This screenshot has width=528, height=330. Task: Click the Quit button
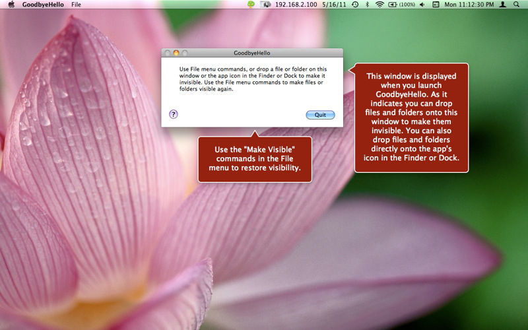[320, 115]
